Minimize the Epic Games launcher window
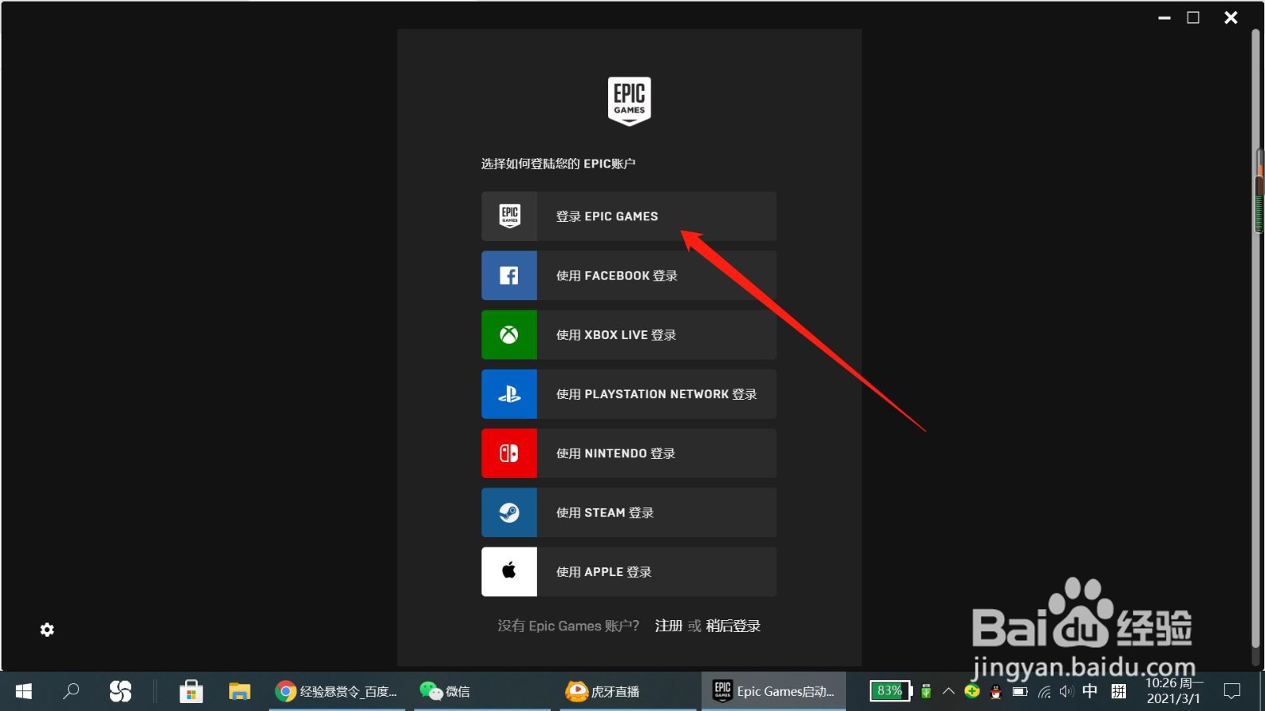Screen dimensions: 1265x711 tap(1165, 17)
